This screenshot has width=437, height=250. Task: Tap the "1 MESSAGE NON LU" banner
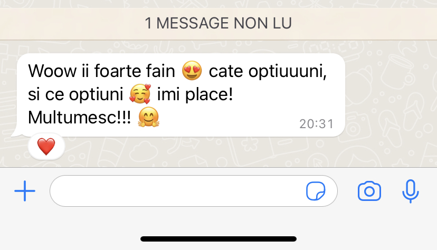pos(218,23)
